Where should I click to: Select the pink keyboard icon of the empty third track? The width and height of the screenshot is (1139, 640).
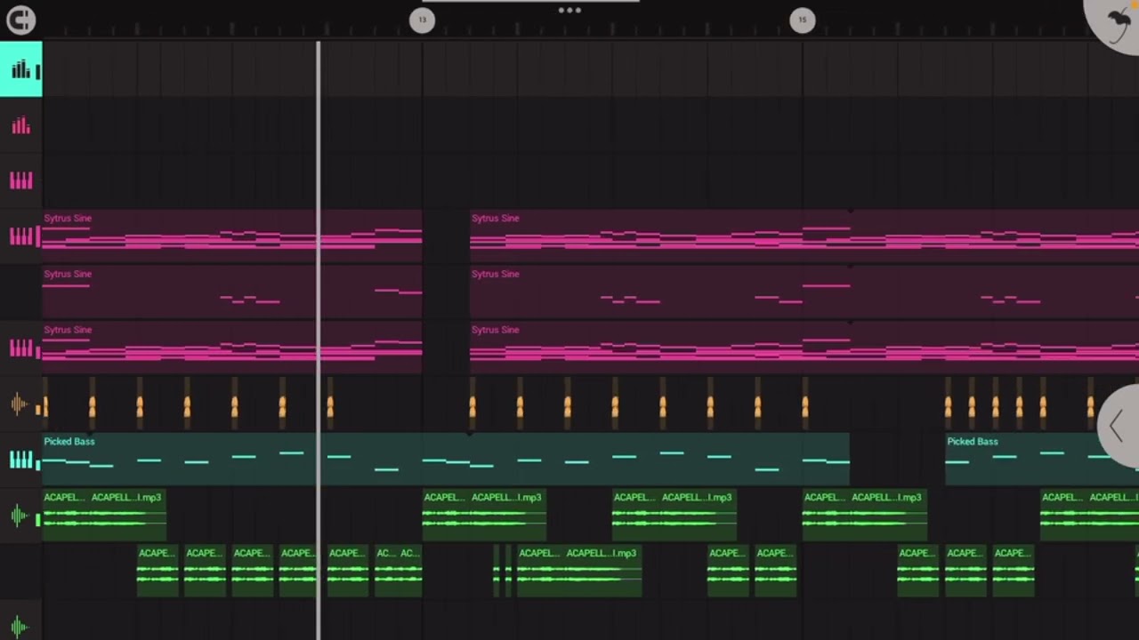coord(20,180)
